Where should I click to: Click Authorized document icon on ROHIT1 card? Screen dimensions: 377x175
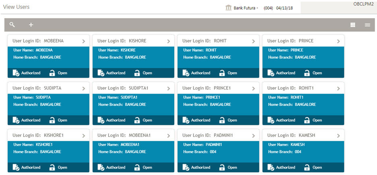[271, 120]
